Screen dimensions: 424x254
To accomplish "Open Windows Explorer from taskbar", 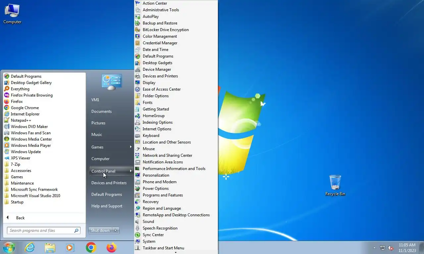I will tap(50, 247).
